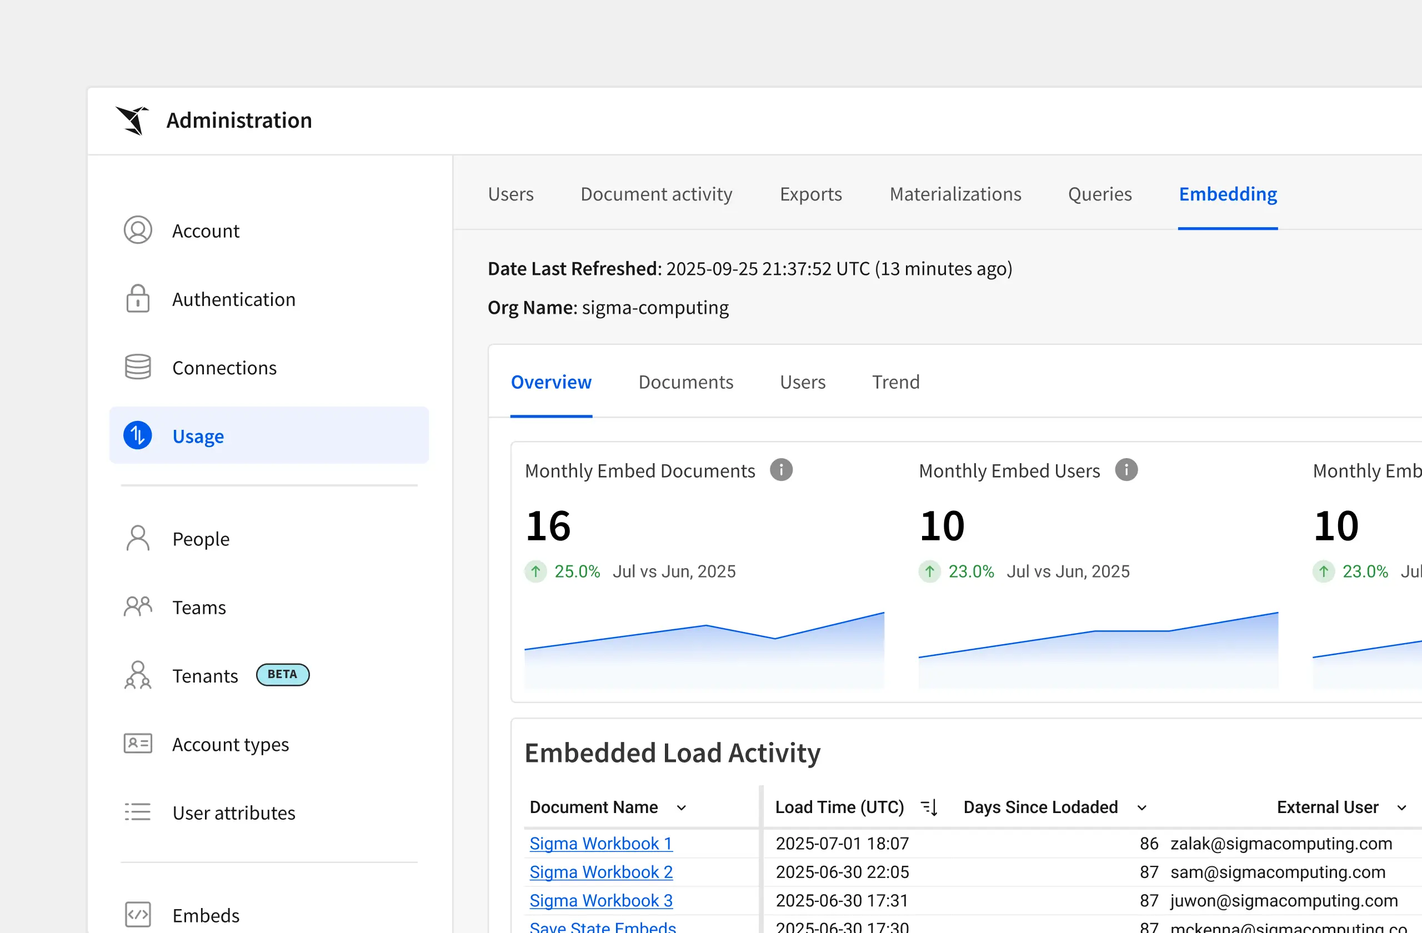Expand the Document Name column dropdown
The height and width of the screenshot is (933, 1422).
click(x=681, y=808)
